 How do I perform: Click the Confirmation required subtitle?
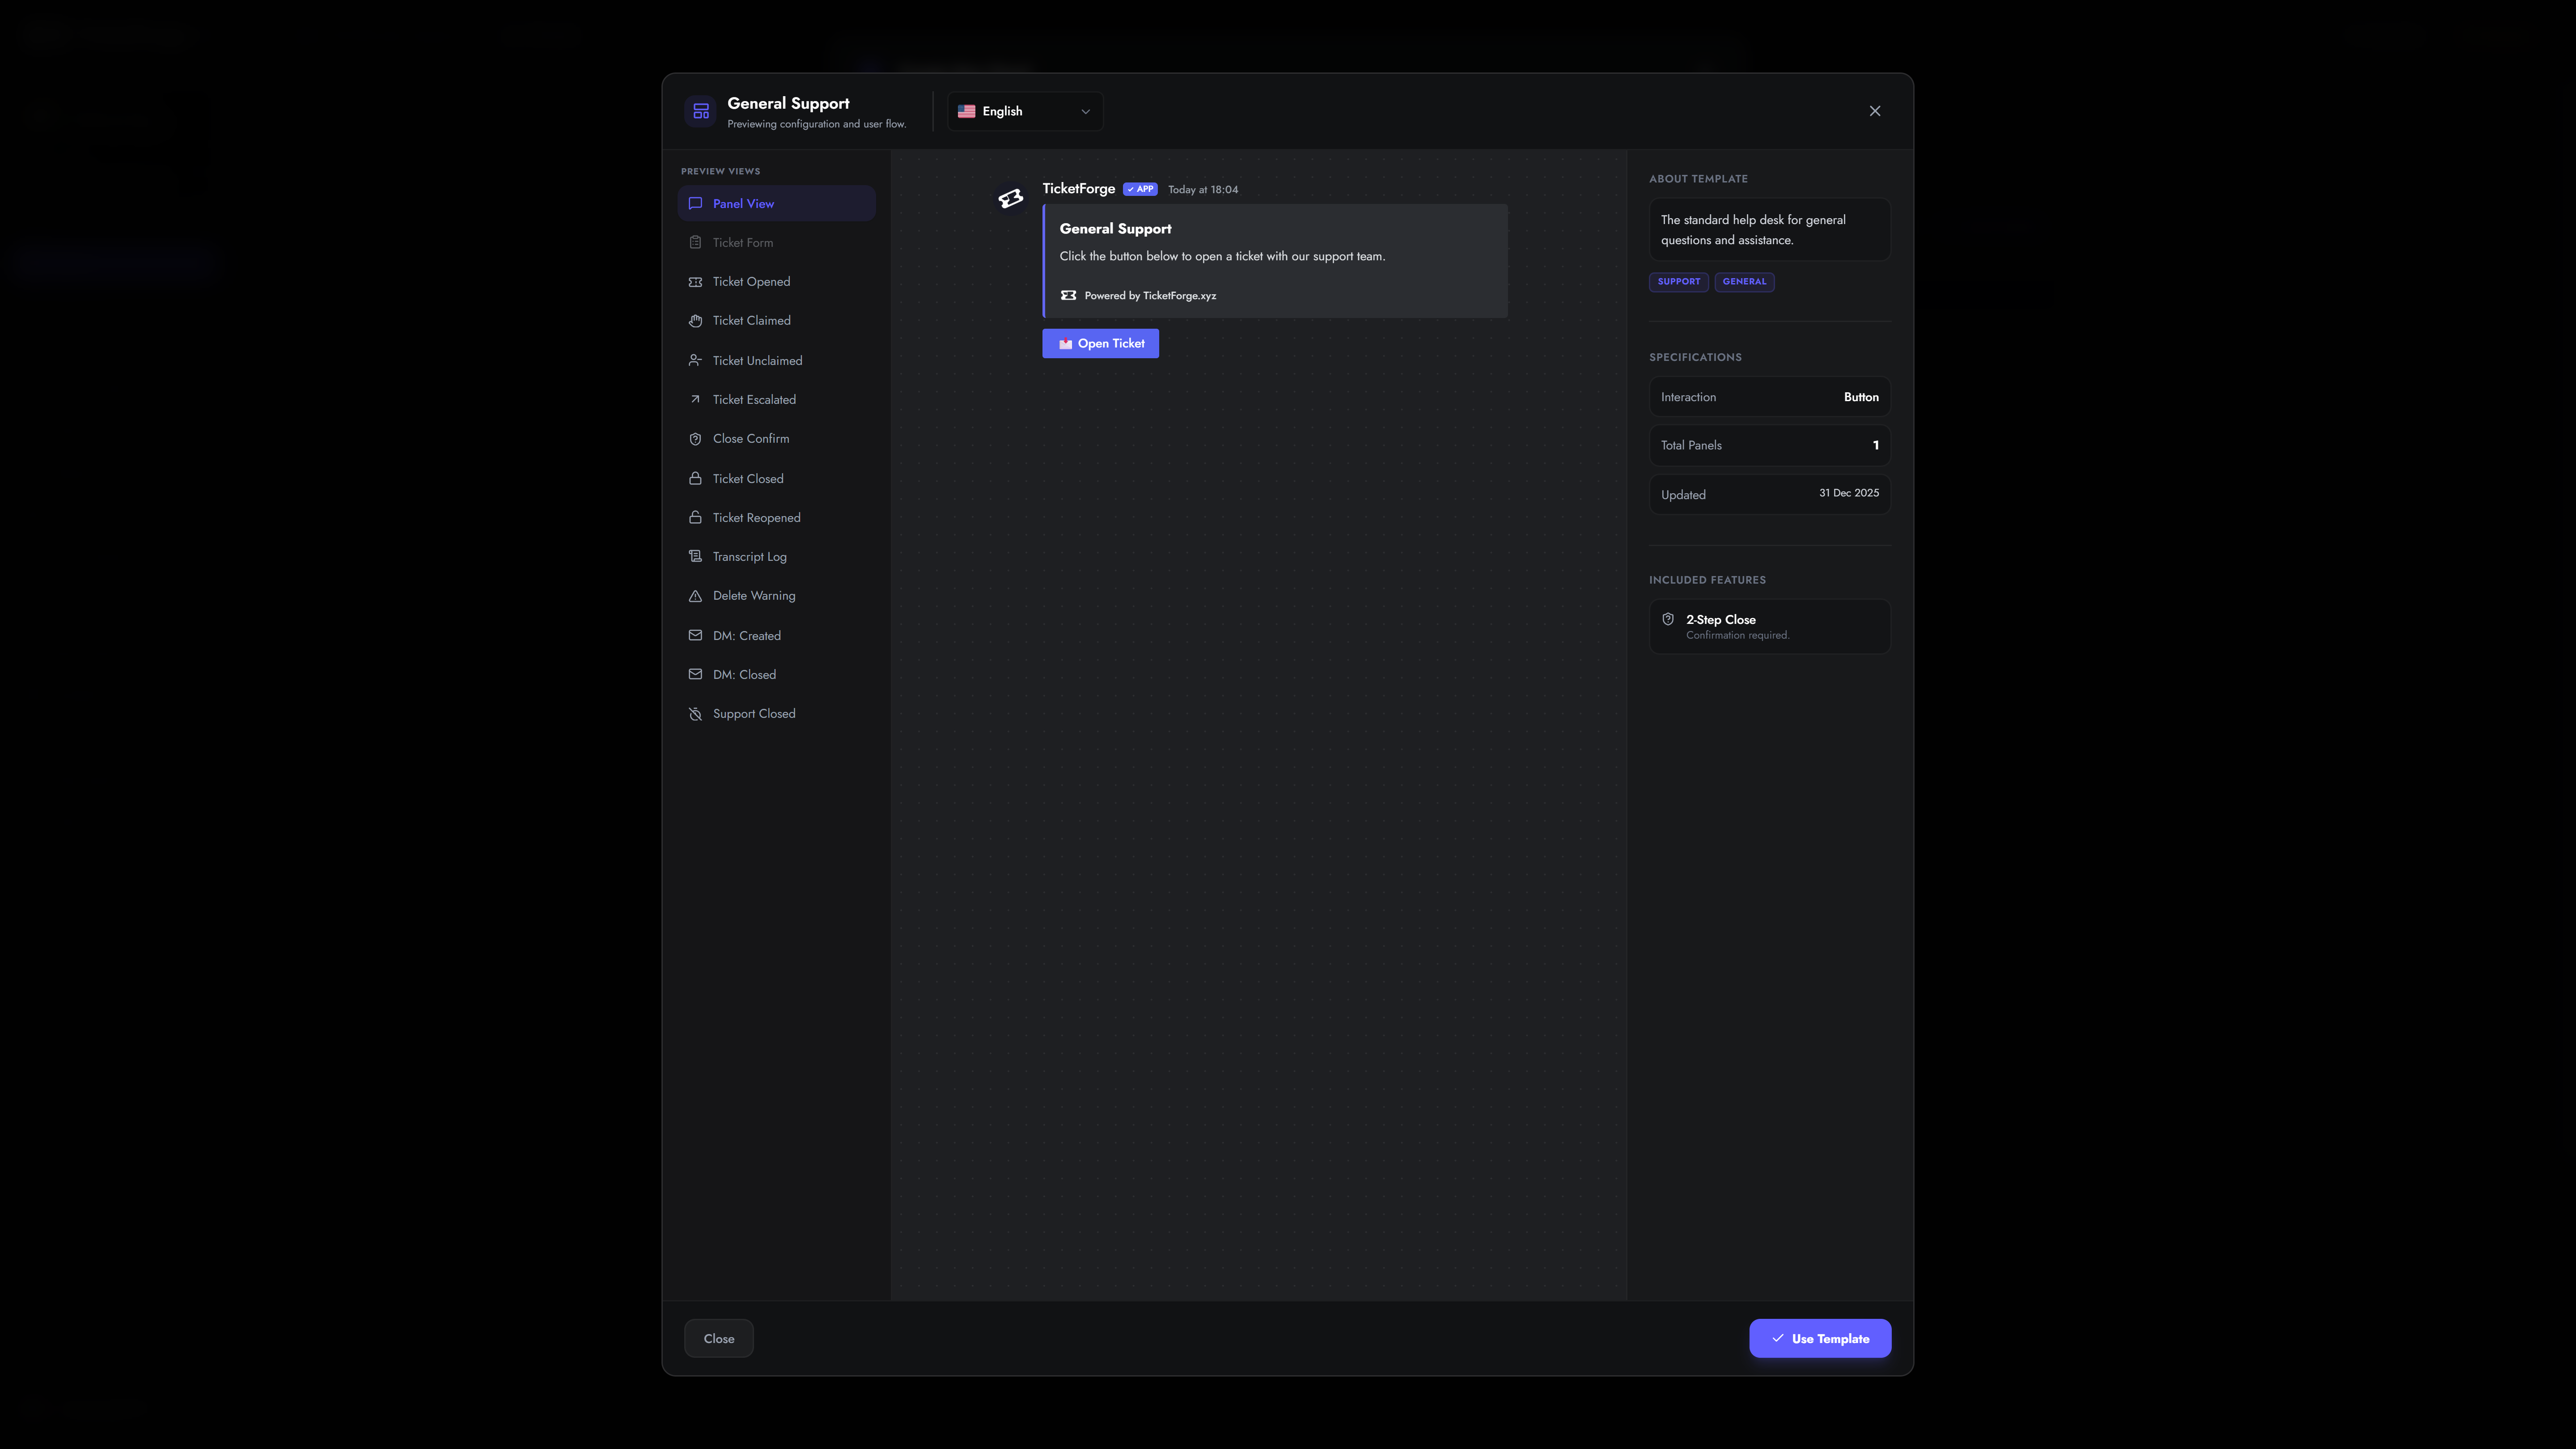(1737, 635)
